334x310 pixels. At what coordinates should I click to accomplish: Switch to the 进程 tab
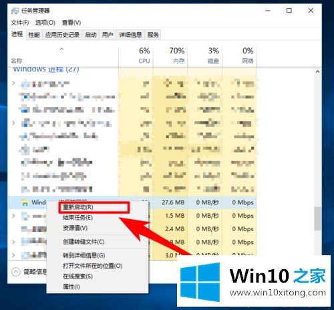click(17, 34)
